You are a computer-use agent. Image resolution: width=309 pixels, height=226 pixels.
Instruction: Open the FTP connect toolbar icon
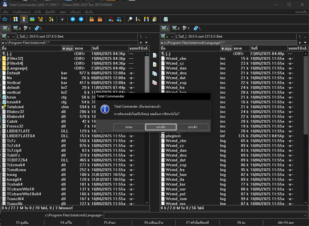click(110, 19)
